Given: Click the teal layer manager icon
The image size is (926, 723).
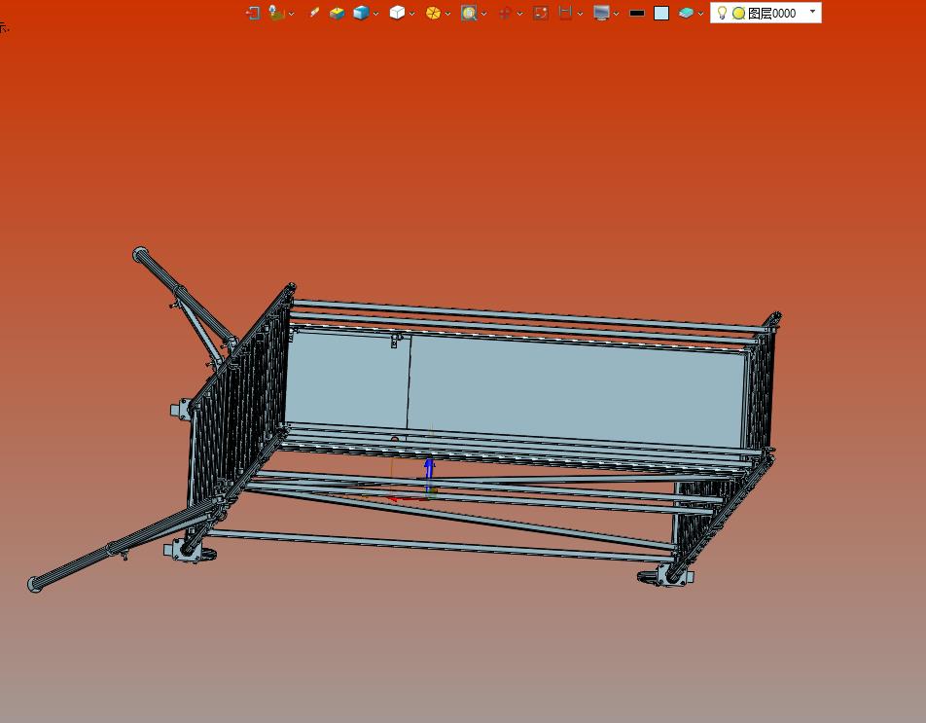Looking at the screenshot, I should point(686,13).
